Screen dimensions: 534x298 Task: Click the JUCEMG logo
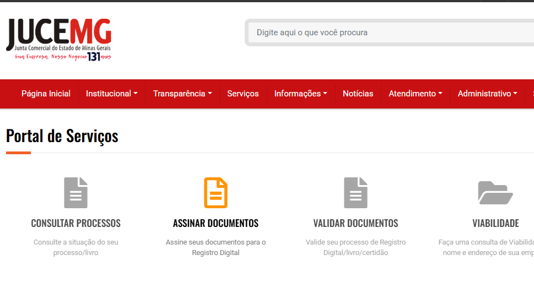click(x=59, y=40)
